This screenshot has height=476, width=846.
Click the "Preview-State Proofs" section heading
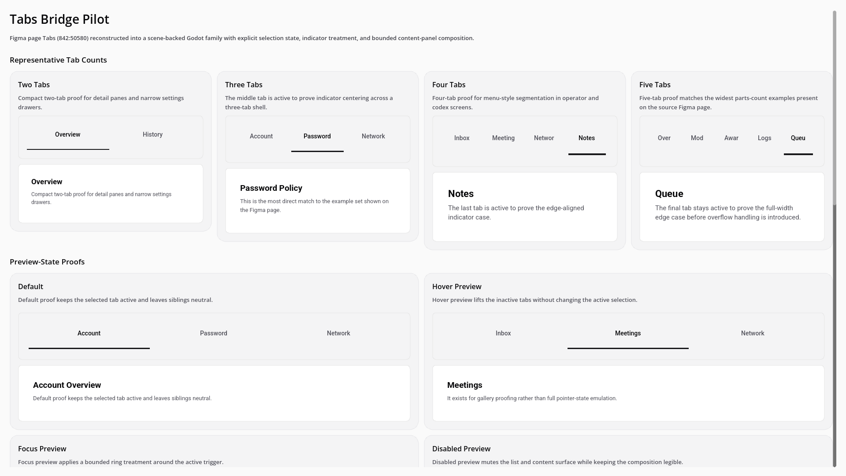[x=47, y=262]
